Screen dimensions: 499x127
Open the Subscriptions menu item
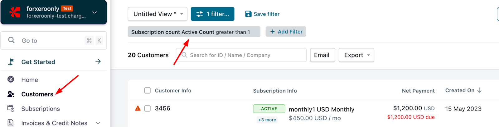(x=41, y=109)
